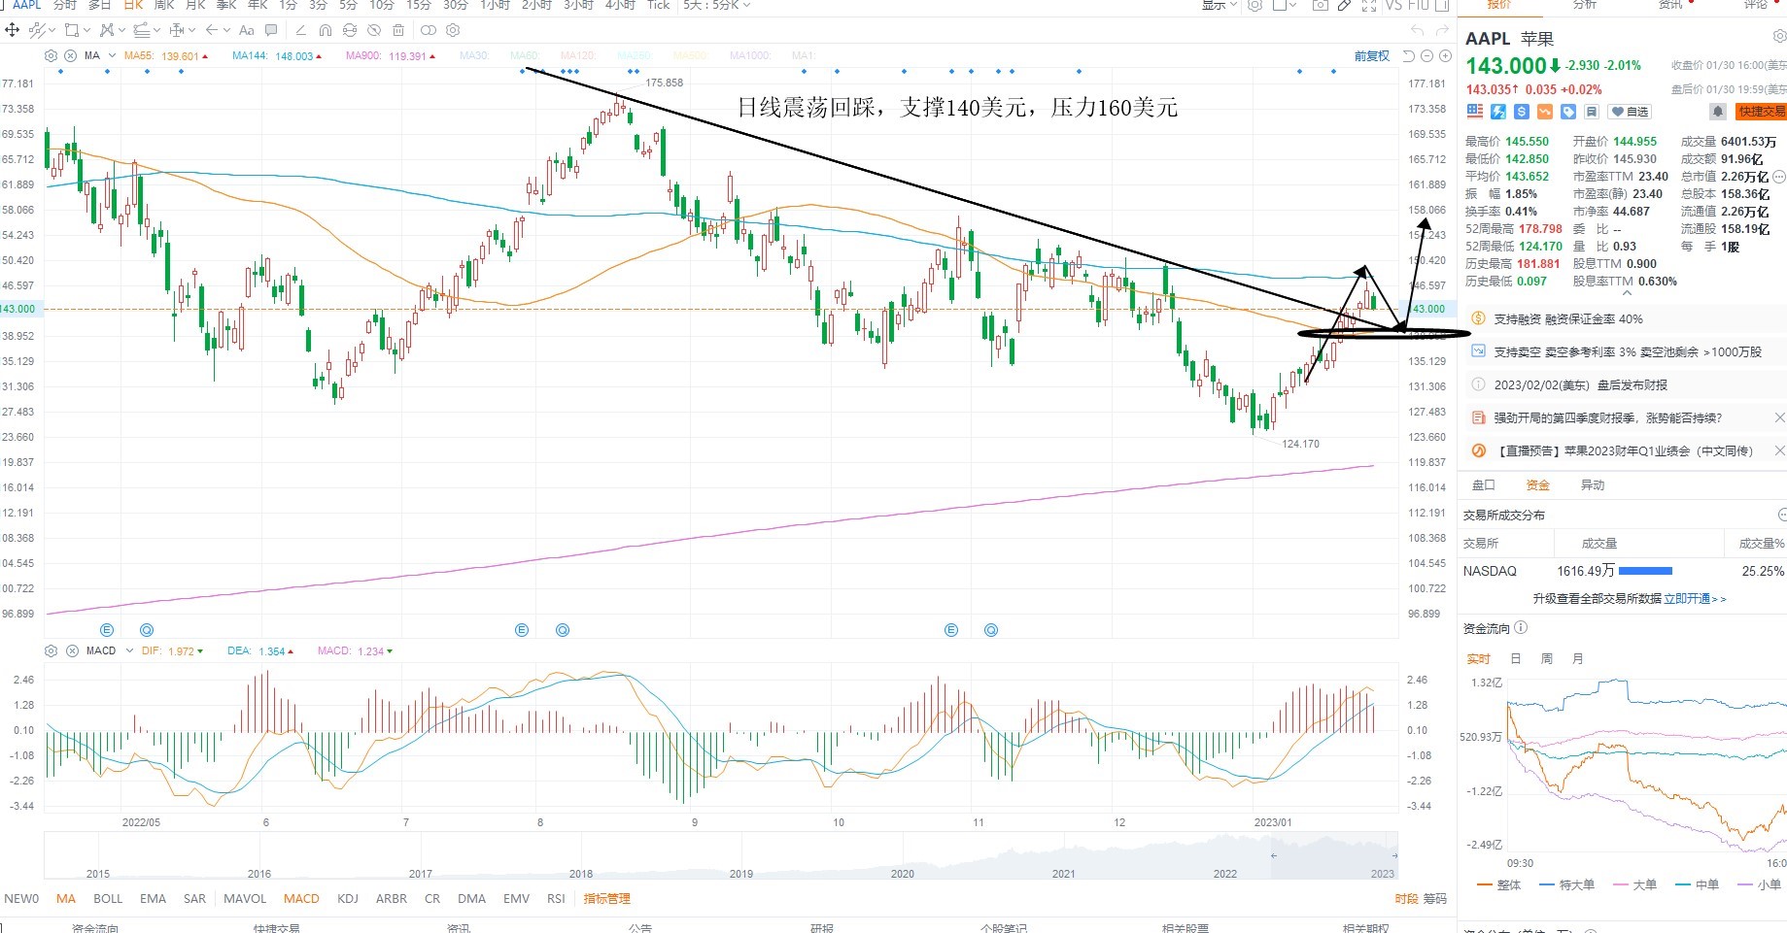Select the 4小时 timeframe

click(620, 5)
